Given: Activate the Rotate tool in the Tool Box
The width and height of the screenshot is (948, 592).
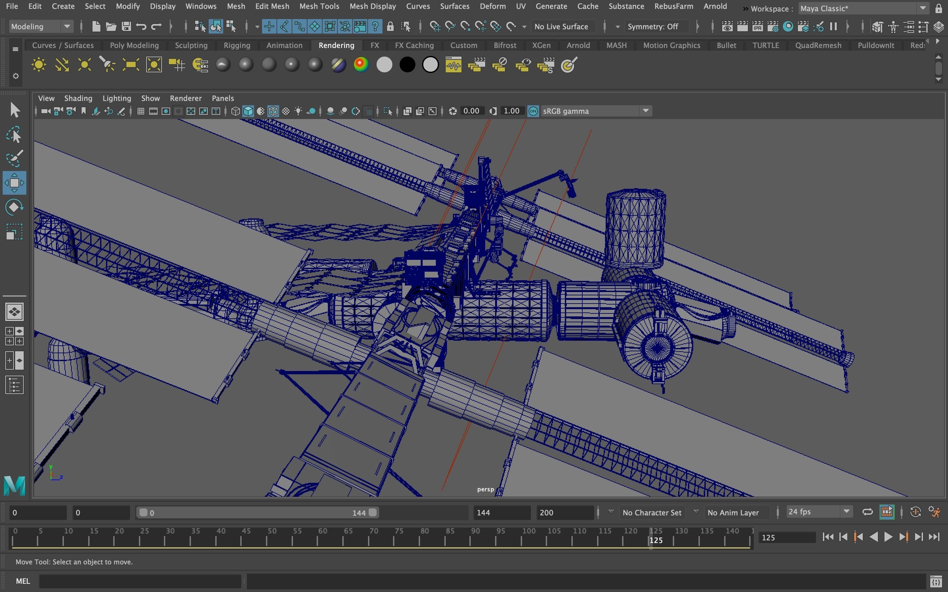Looking at the screenshot, I should (x=14, y=208).
